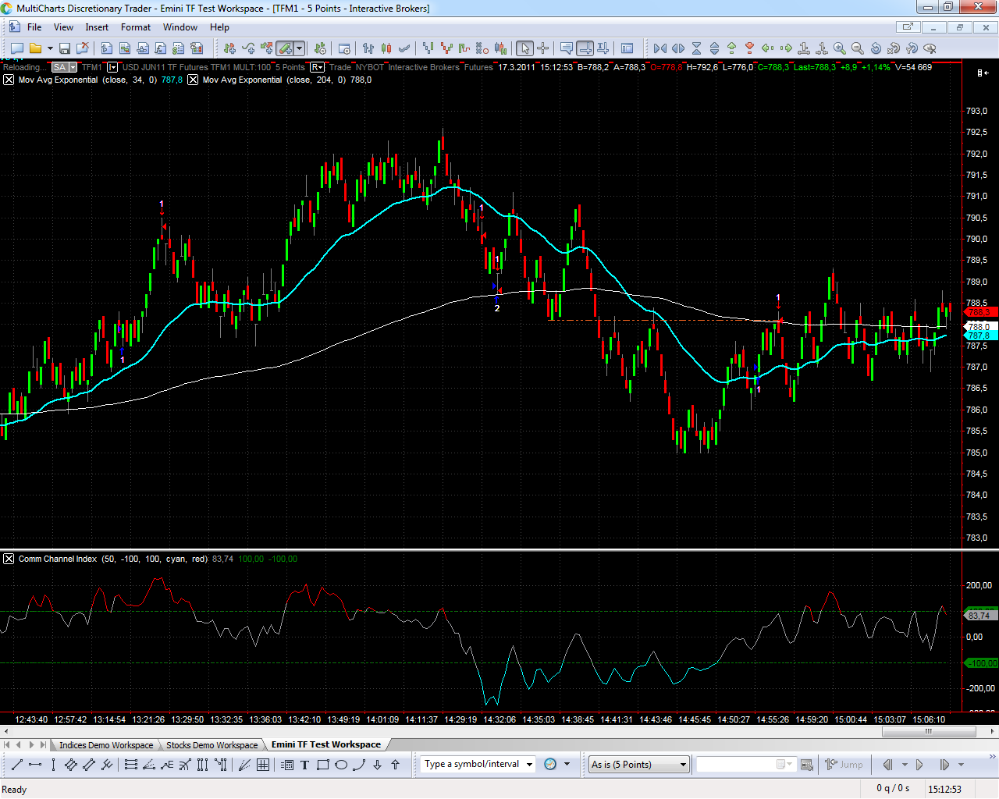The width and height of the screenshot is (999, 799).
Task: Select the trend line drawing tool
Action: point(17,765)
